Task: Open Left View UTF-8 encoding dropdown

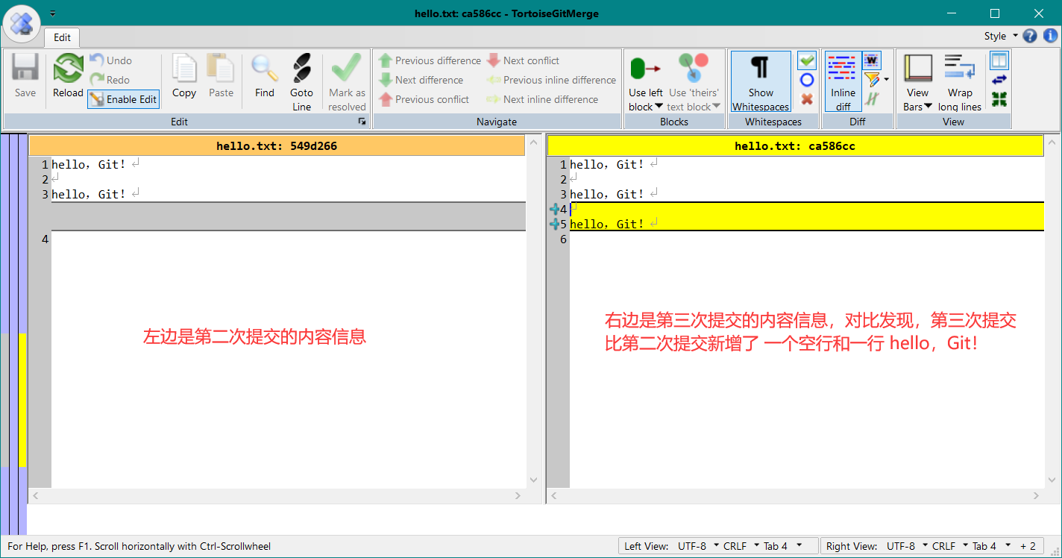Action: click(697, 546)
